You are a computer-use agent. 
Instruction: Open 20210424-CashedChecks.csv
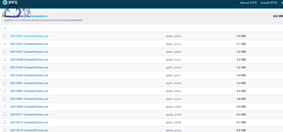tap(29, 44)
